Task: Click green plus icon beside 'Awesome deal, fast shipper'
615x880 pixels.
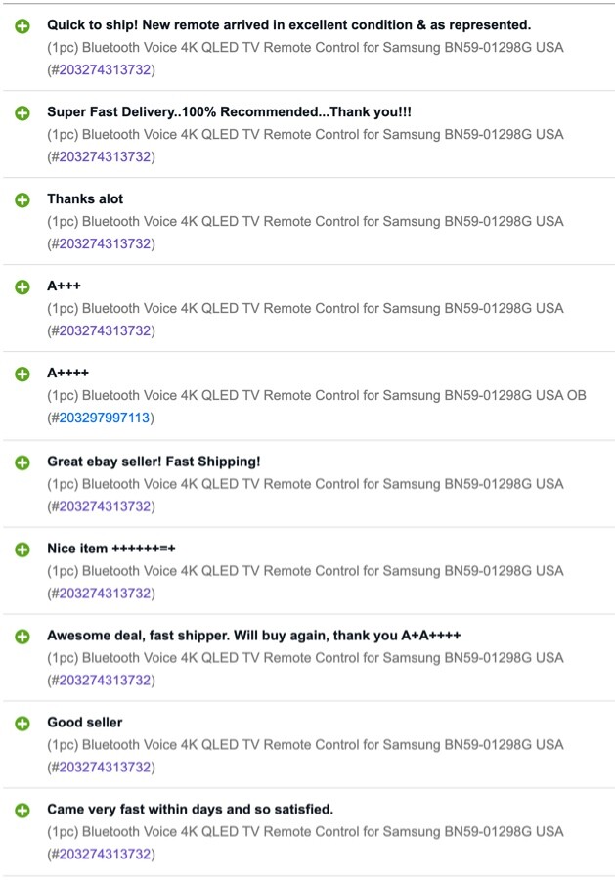Action: 22,637
